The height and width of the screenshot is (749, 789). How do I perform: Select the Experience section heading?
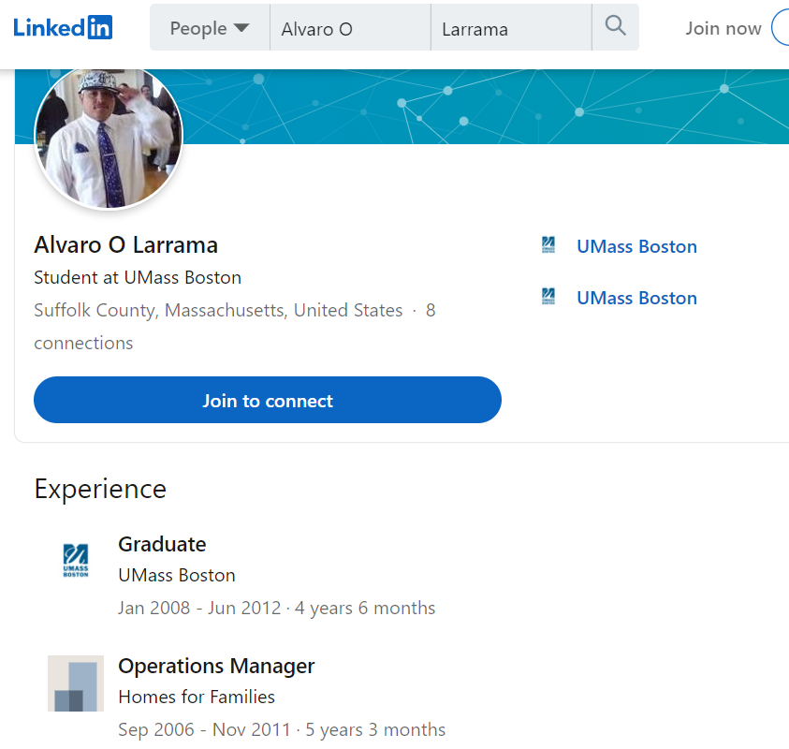pyautogui.click(x=100, y=490)
